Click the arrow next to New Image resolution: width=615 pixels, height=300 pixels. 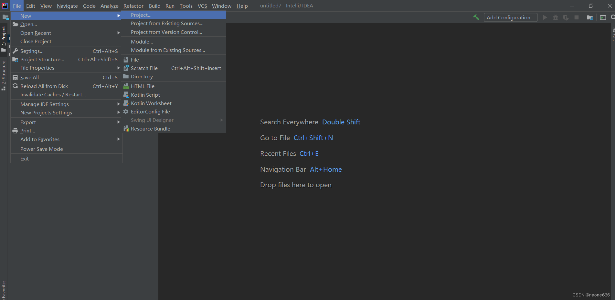(119, 16)
